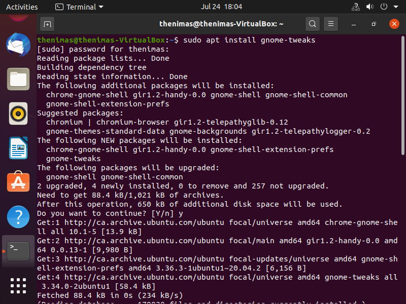Click the 'Building dependency tree' line

(x=92, y=67)
